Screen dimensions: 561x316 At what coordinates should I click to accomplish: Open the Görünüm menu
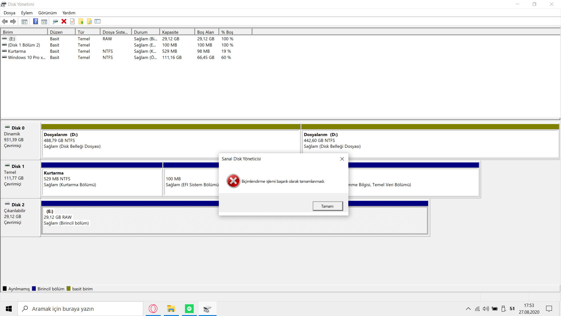point(47,13)
